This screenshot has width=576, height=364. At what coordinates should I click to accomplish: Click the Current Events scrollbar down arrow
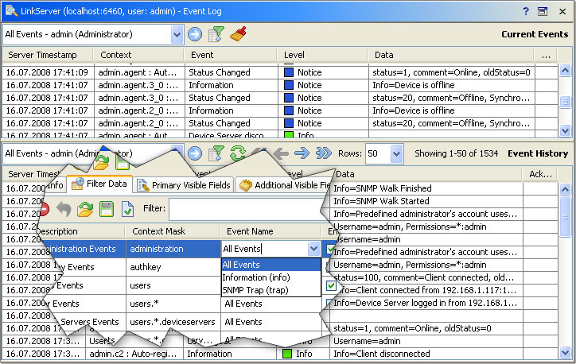pyautogui.click(x=565, y=130)
